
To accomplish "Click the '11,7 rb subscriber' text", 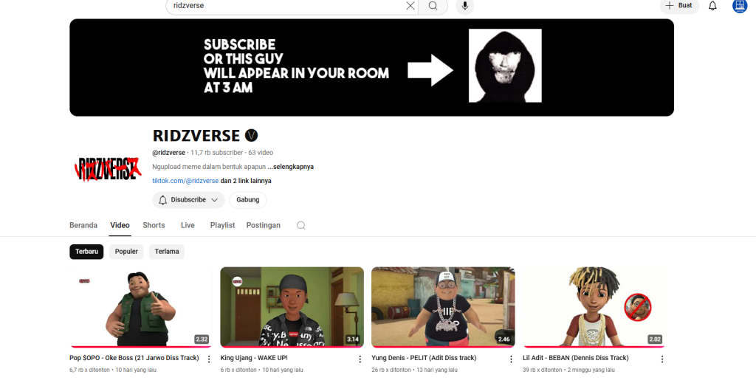I will pos(217,153).
